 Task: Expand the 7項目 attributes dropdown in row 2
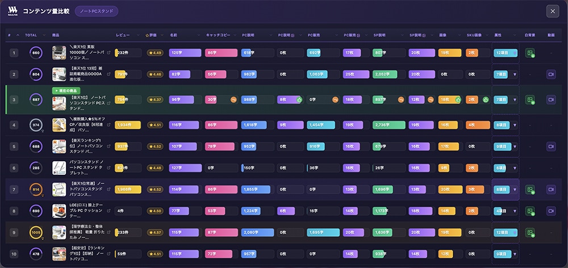tap(515, 74)
